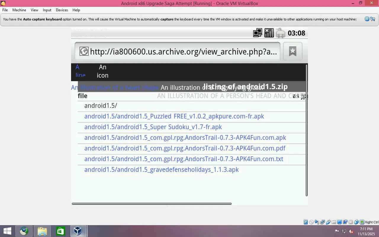Open the AndorsTrail APK4Fun.com.pdf link

(185, 148)
